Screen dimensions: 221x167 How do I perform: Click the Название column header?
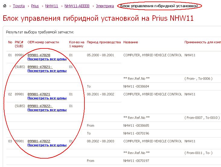coord(131,42)
